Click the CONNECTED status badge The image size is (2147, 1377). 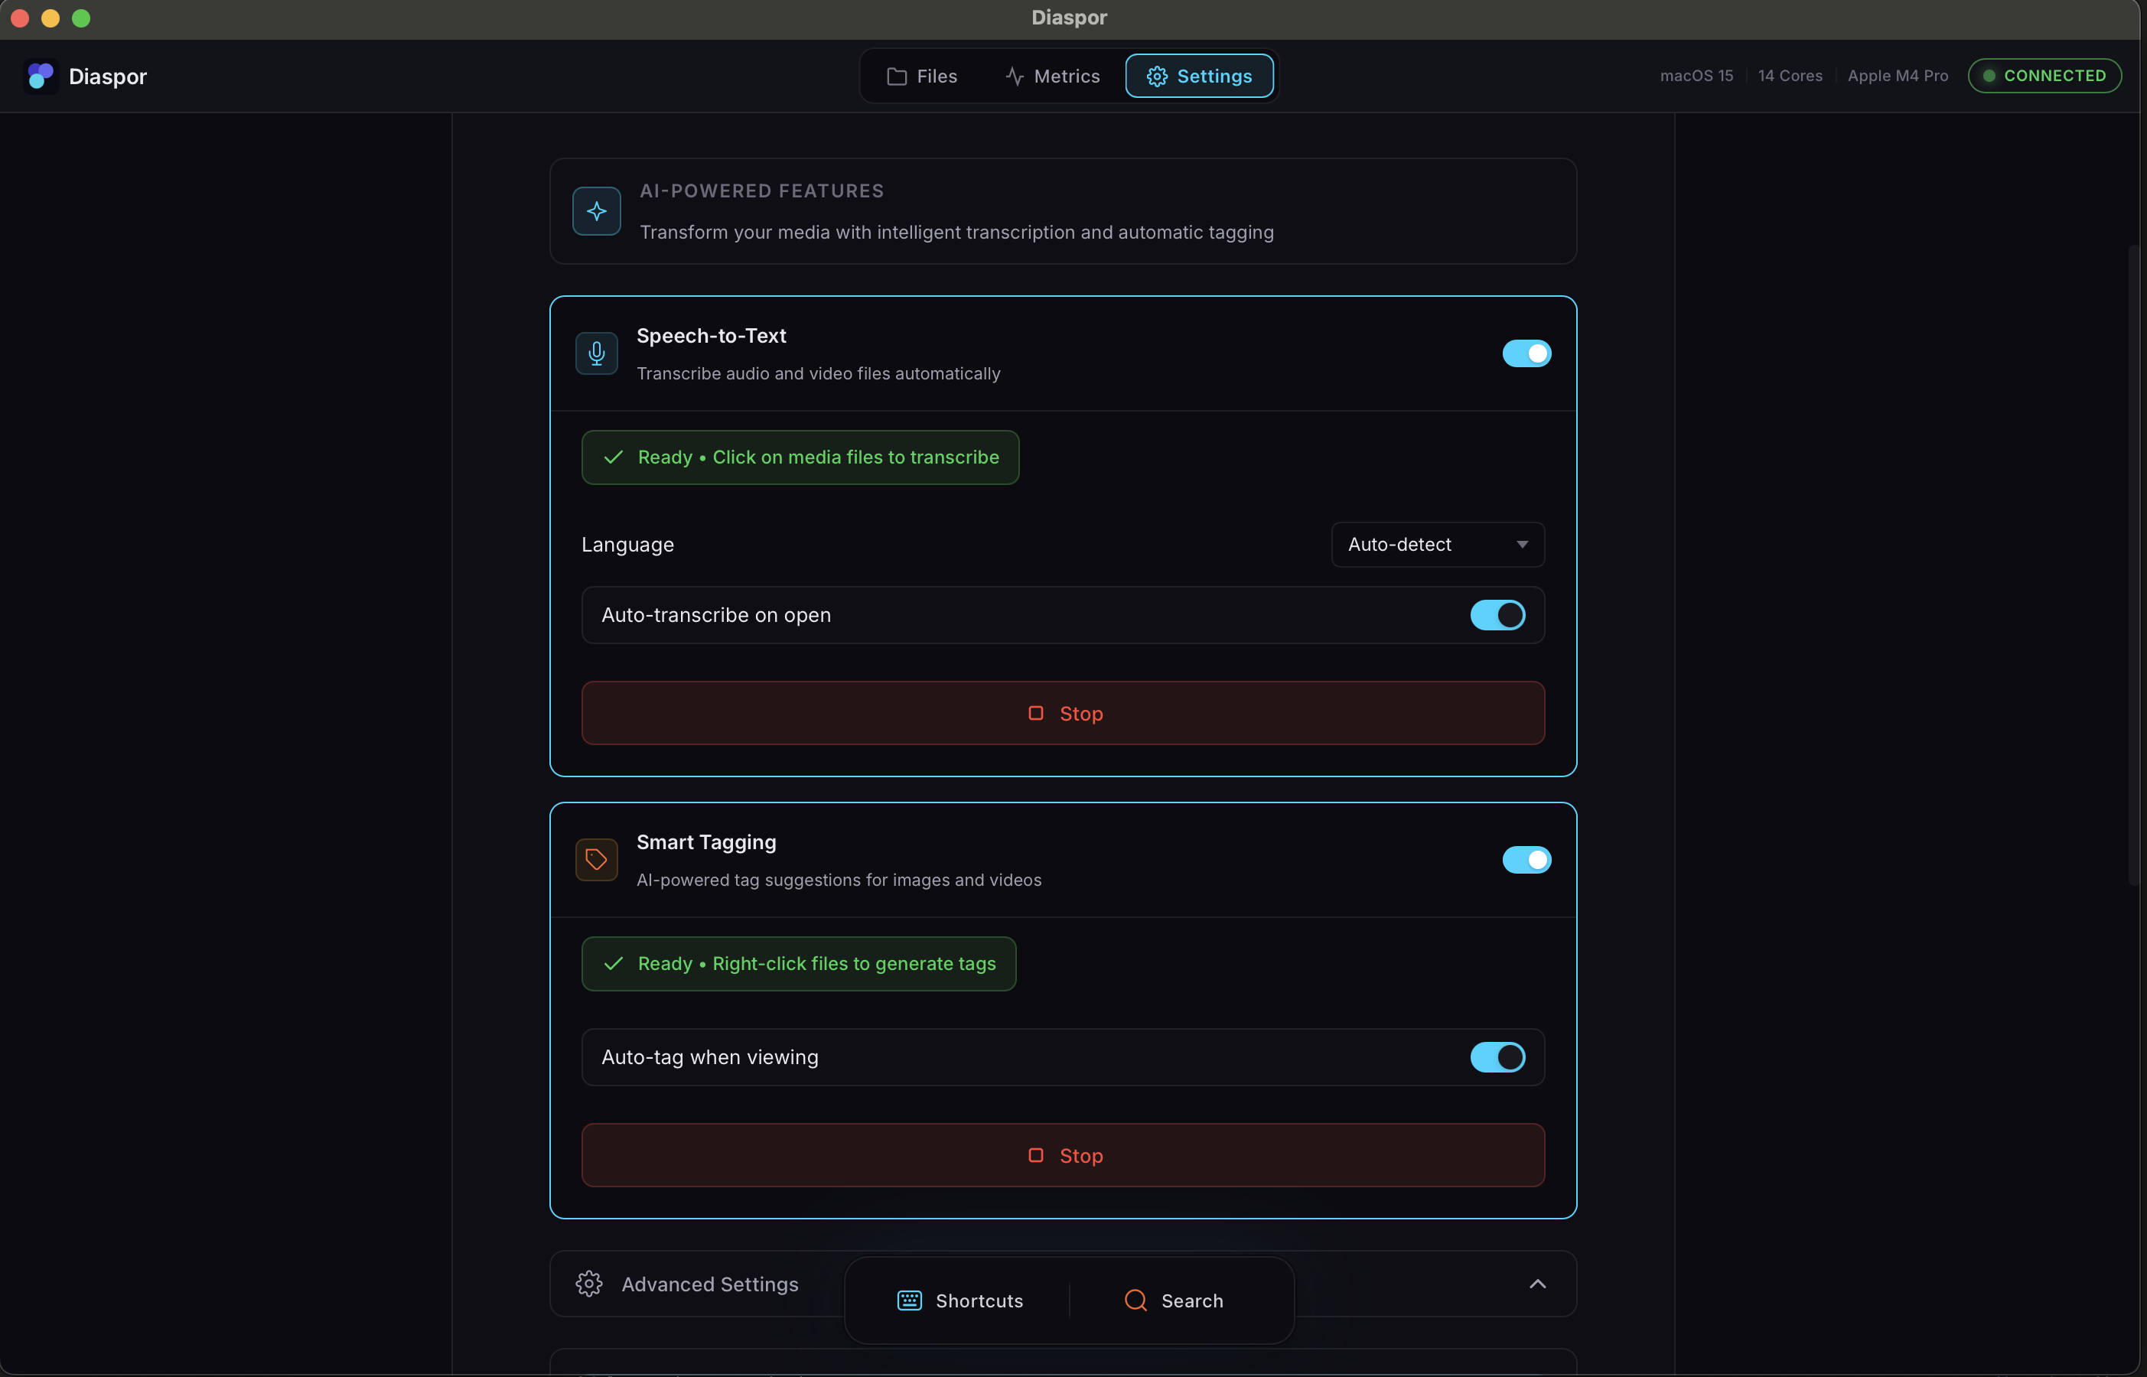point(2044,76)
